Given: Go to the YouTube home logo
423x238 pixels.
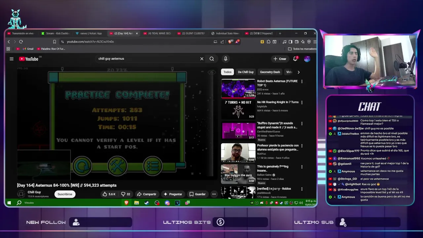Looking at the screenshot, I should 29,59.
